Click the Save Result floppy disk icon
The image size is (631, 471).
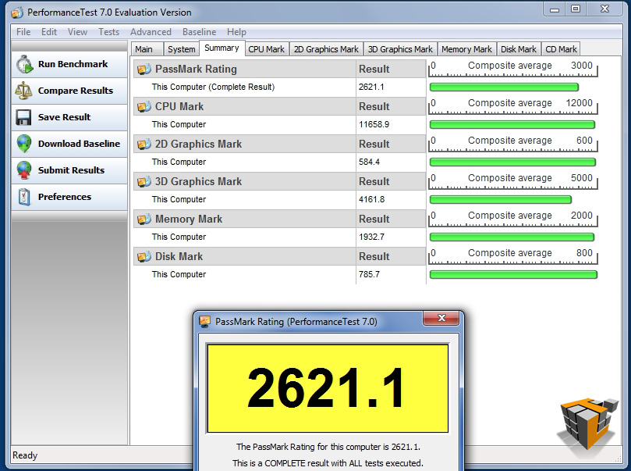click(23, 117)
